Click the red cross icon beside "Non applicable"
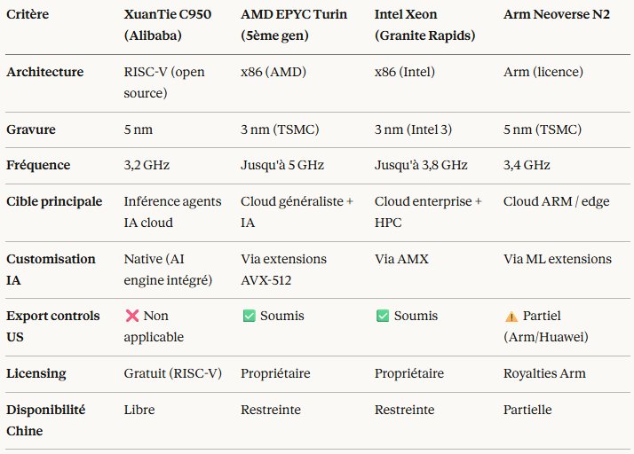The height and width of the screenshot is (454, 634). coord(132,316)
